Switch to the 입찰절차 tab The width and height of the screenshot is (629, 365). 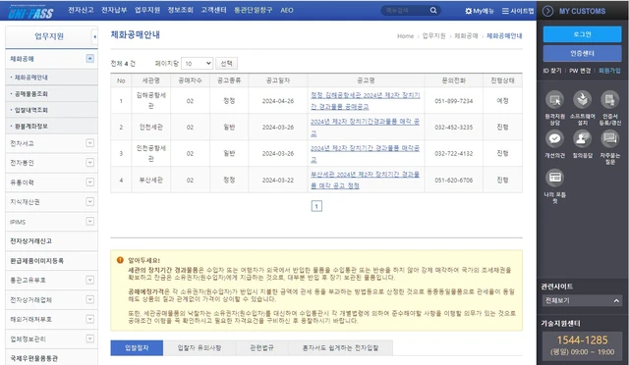pyautogui.click(x=137, y=347)
